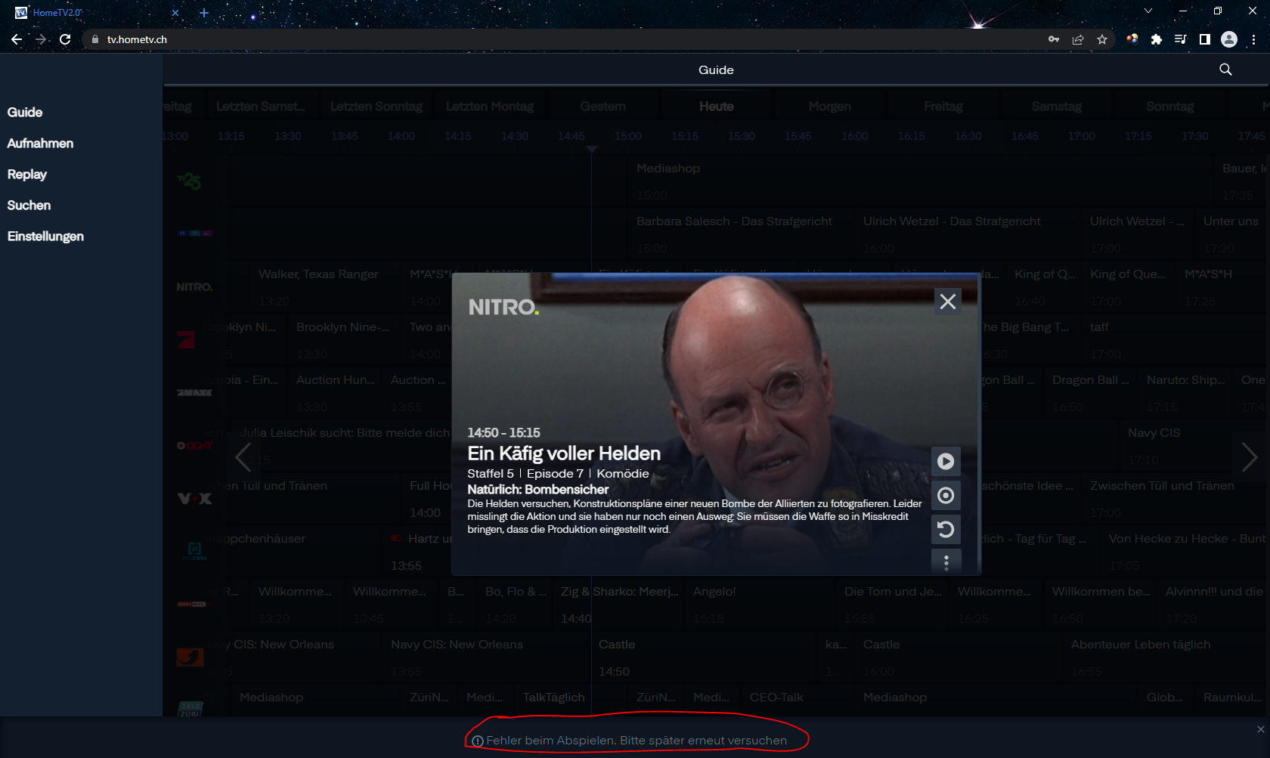Click the NITRO channel logo in guide
This screenshot has height=758, width=1270.
click(x=194, y=287)
